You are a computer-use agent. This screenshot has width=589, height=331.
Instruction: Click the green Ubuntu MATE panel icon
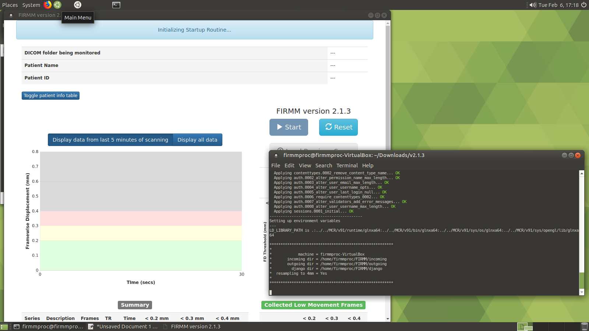[57, 5]
